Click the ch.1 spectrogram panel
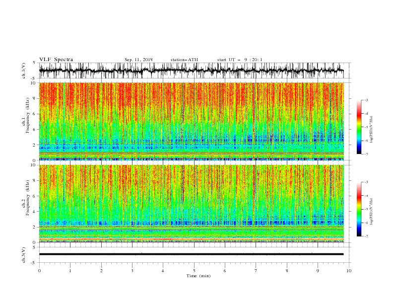 click(x=191, y=121)
